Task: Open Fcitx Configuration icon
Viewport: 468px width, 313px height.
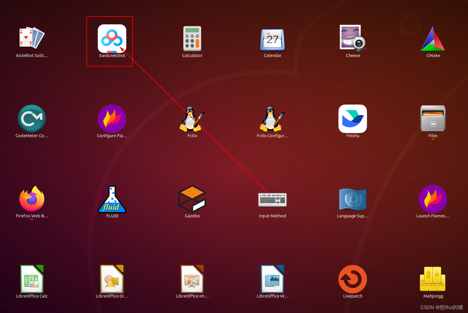Action: click(272, 119)
